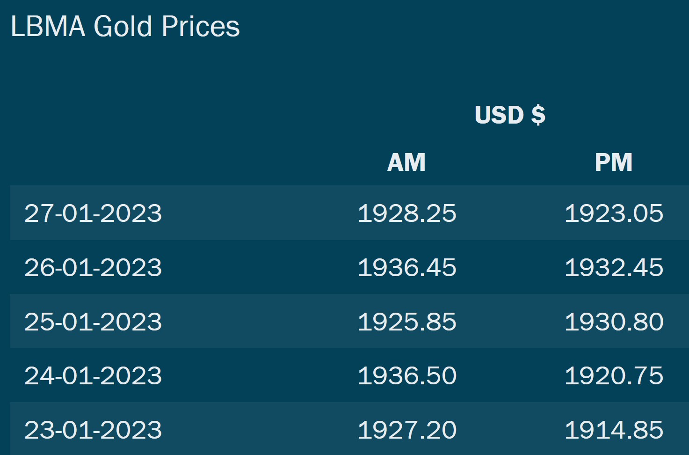Screen dimensions: 689x455
Task: Select the 26-01-2023 date row
Action: click(349, 267)
